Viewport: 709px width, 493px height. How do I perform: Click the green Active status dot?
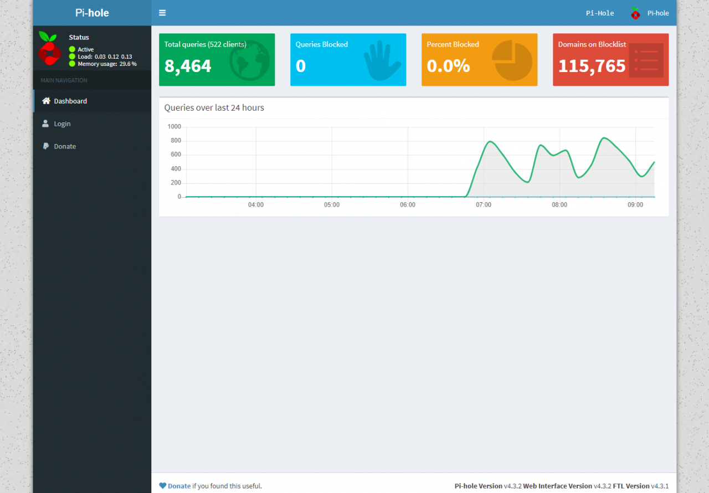[x=72, y=49]
